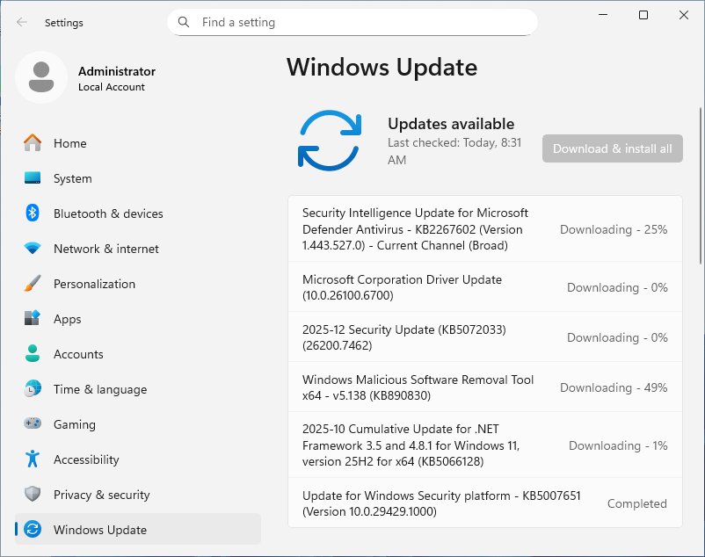Select Windows Update label in sidebar

tap(100, 530)
